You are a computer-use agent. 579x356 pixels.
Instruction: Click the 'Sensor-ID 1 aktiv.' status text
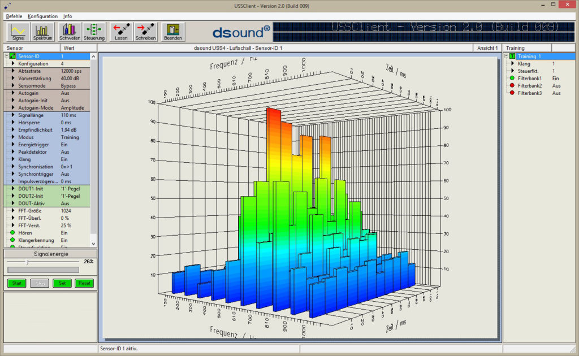click(x=119, y=349)
